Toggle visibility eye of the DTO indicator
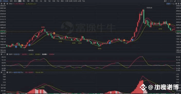The height and width of the screenshot is (94, 181). [7, 72]
